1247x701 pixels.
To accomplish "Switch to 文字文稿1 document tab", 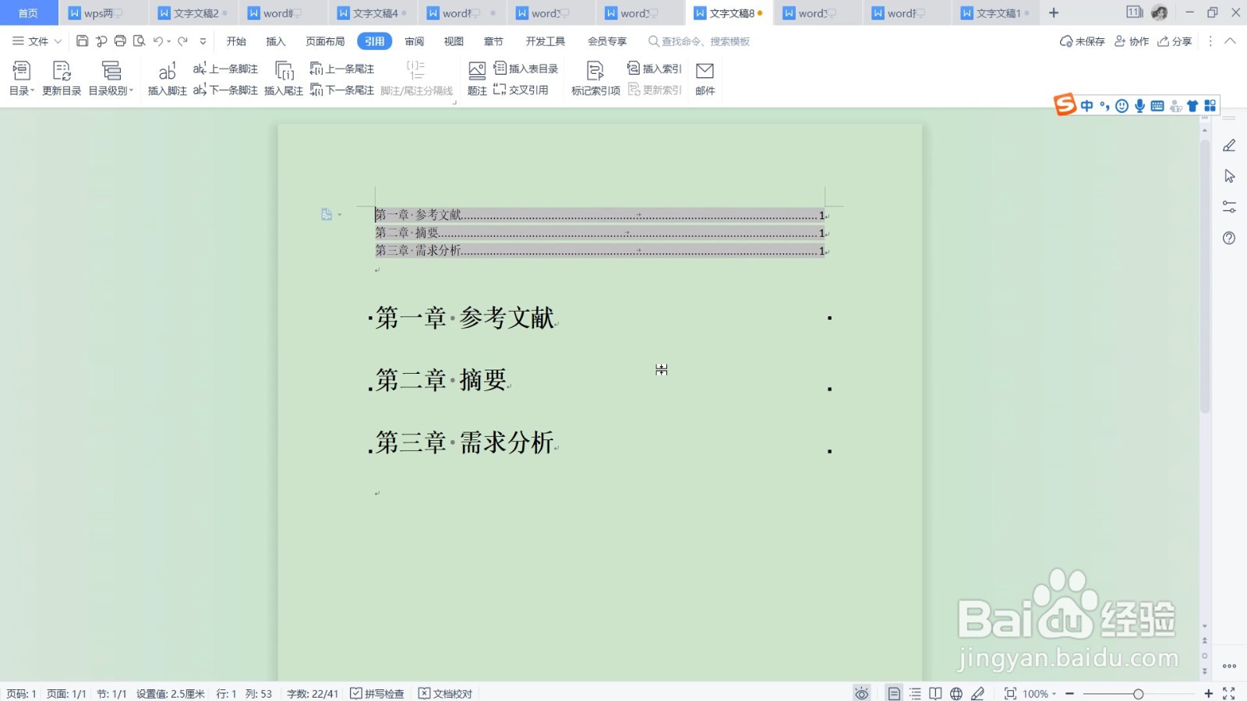I will (x=998, y=13).
